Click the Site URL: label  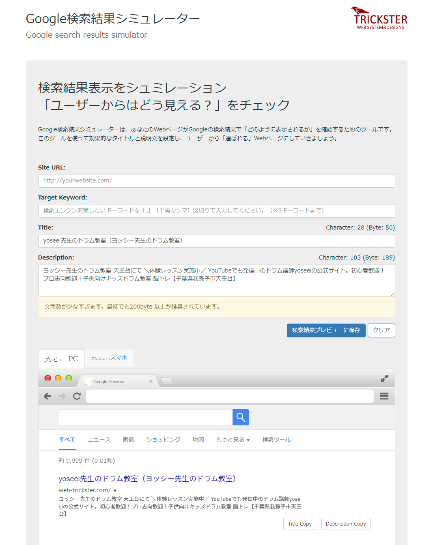(x=52, y=167)
